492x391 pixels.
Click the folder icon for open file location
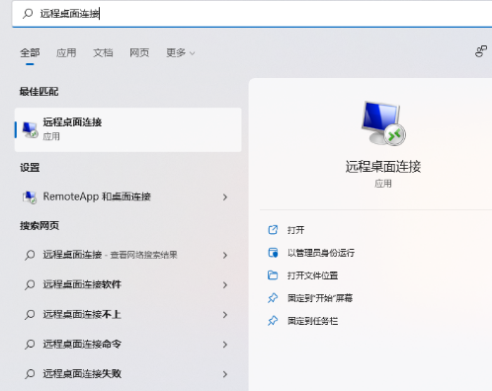pyautogui.click(x=273, y=275)
